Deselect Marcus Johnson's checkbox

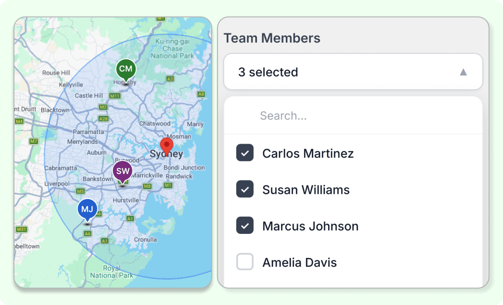pos(245,226)
